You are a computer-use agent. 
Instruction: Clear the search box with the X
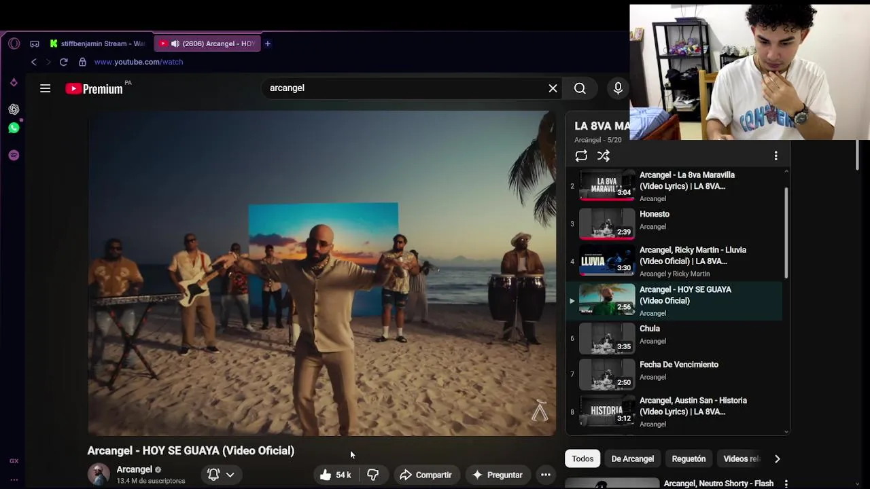(553, 88)
